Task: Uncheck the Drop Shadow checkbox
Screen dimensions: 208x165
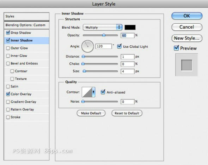Action: pos(8,33)
